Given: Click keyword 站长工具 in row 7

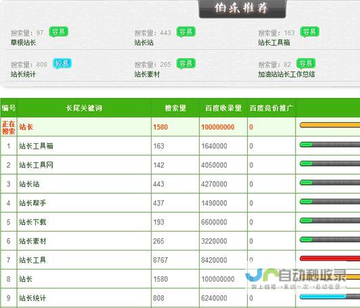Looking at the screenshot, I should click(x=32, y=260).
